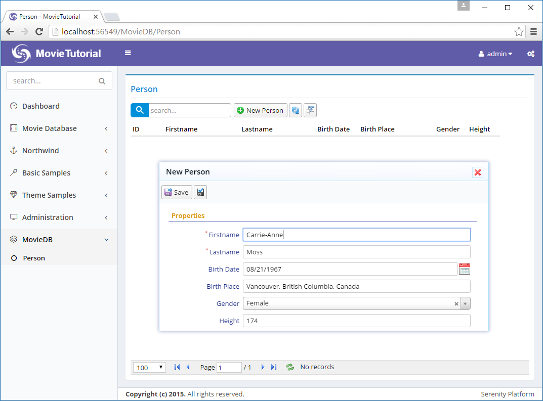
Task: Bookmark page with the star icon
Action: [x=519, y=32]
